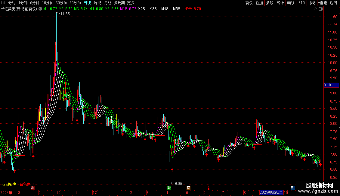Switch to 周线 weekly chart
This screenshot has width=340, height=196.
click(x=97, y=3)
